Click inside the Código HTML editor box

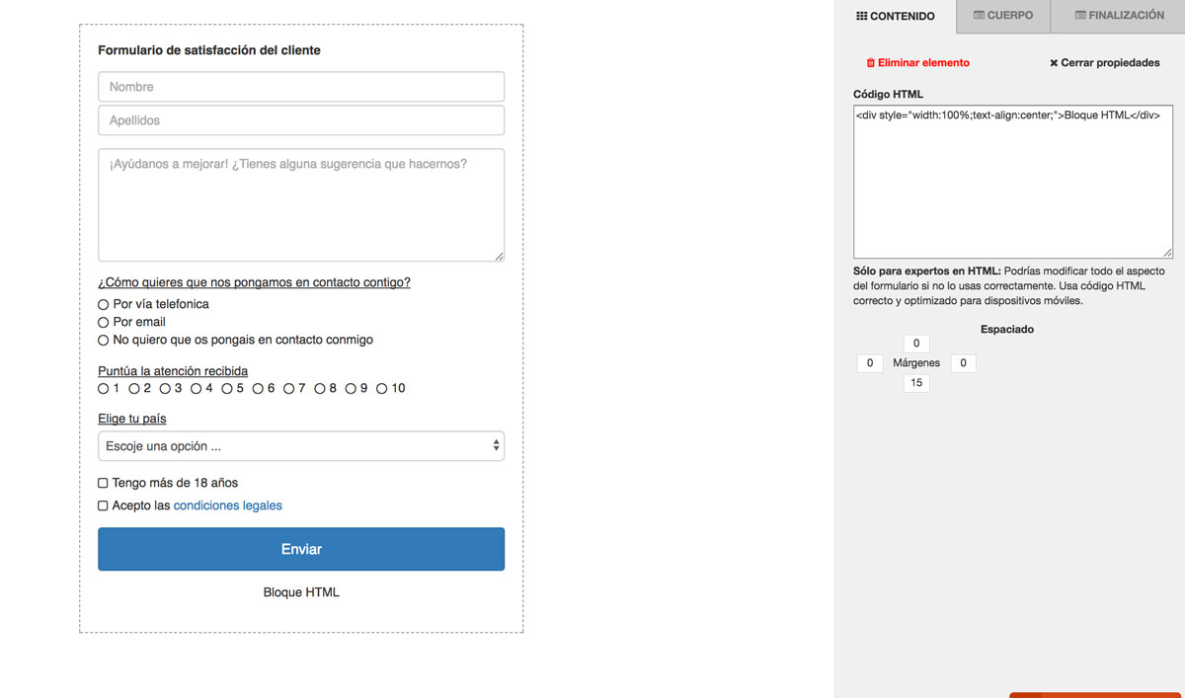click(1012, 183)
